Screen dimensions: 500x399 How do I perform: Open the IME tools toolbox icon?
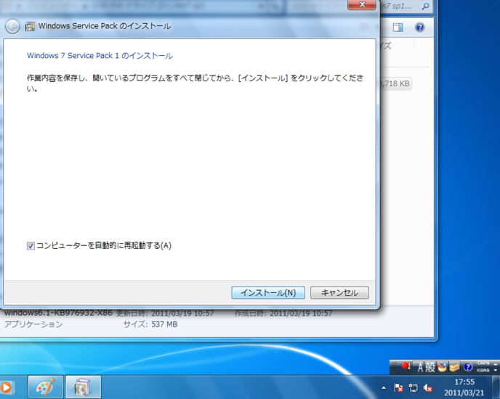click(455, 367)
